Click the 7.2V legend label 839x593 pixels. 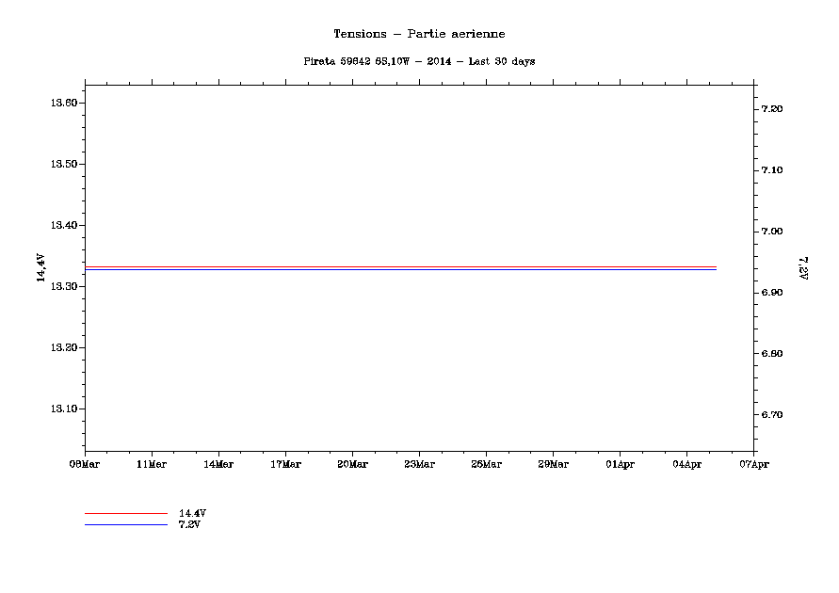(189, 524)
